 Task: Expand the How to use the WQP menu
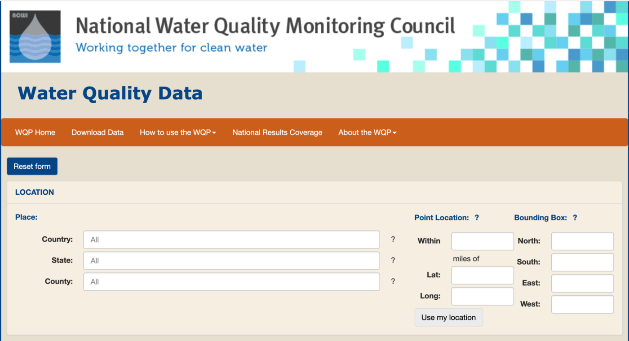(178, 132)
